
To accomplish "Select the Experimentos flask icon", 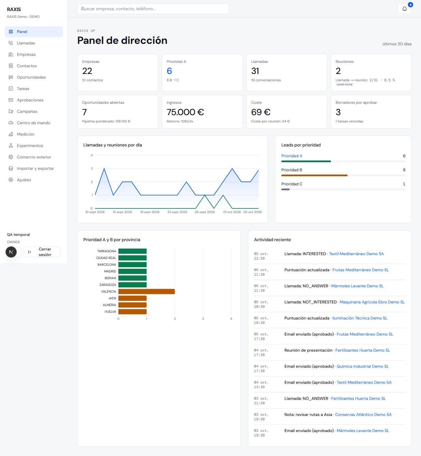I will click(x=11, y=146).
